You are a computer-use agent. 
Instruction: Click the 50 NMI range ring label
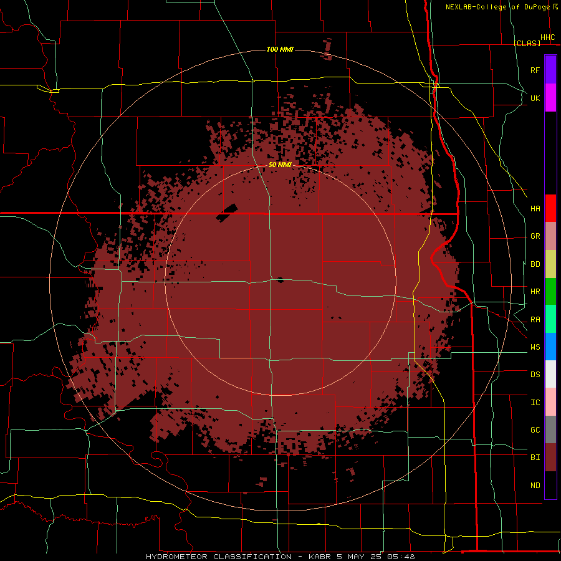(x=280, y=165)
